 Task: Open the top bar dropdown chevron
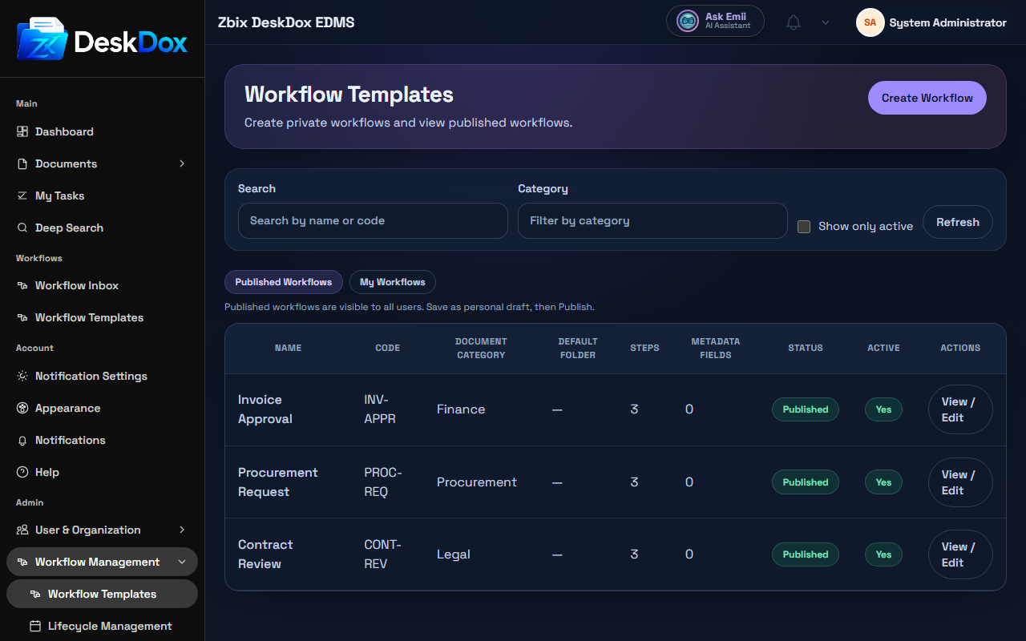pyautogui.click(x=826, y=22)
